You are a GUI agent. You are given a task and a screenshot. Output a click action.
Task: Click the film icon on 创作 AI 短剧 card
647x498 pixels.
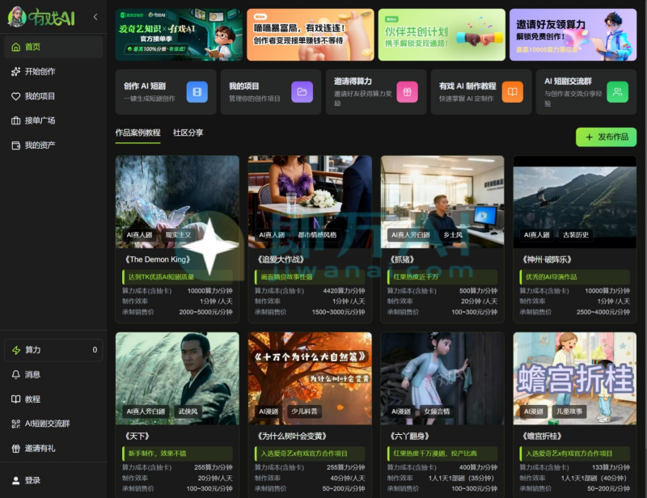(197, 91)
